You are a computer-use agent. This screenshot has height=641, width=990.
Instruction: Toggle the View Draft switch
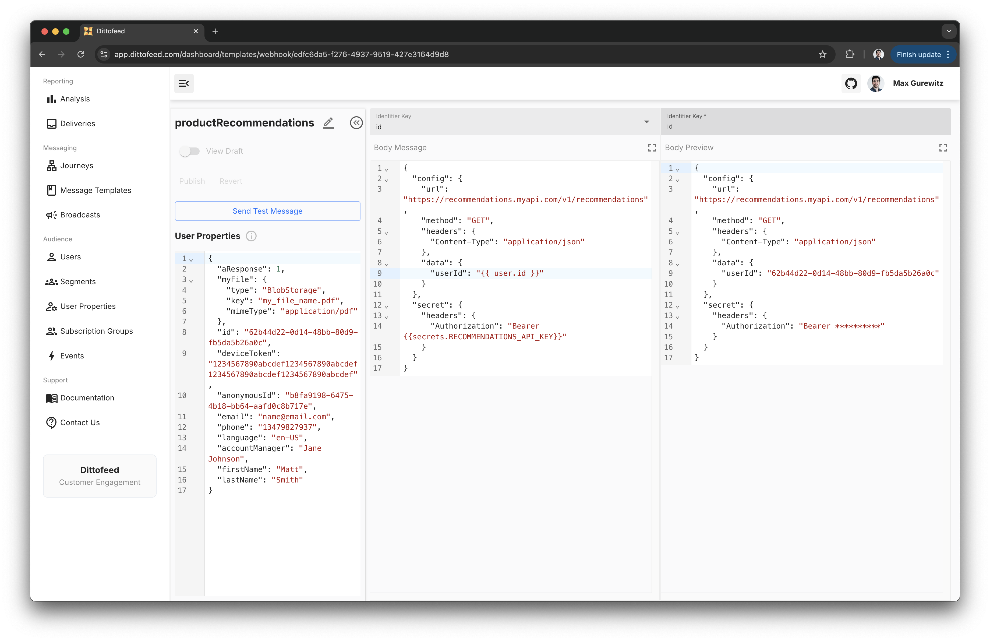[190, 151]
